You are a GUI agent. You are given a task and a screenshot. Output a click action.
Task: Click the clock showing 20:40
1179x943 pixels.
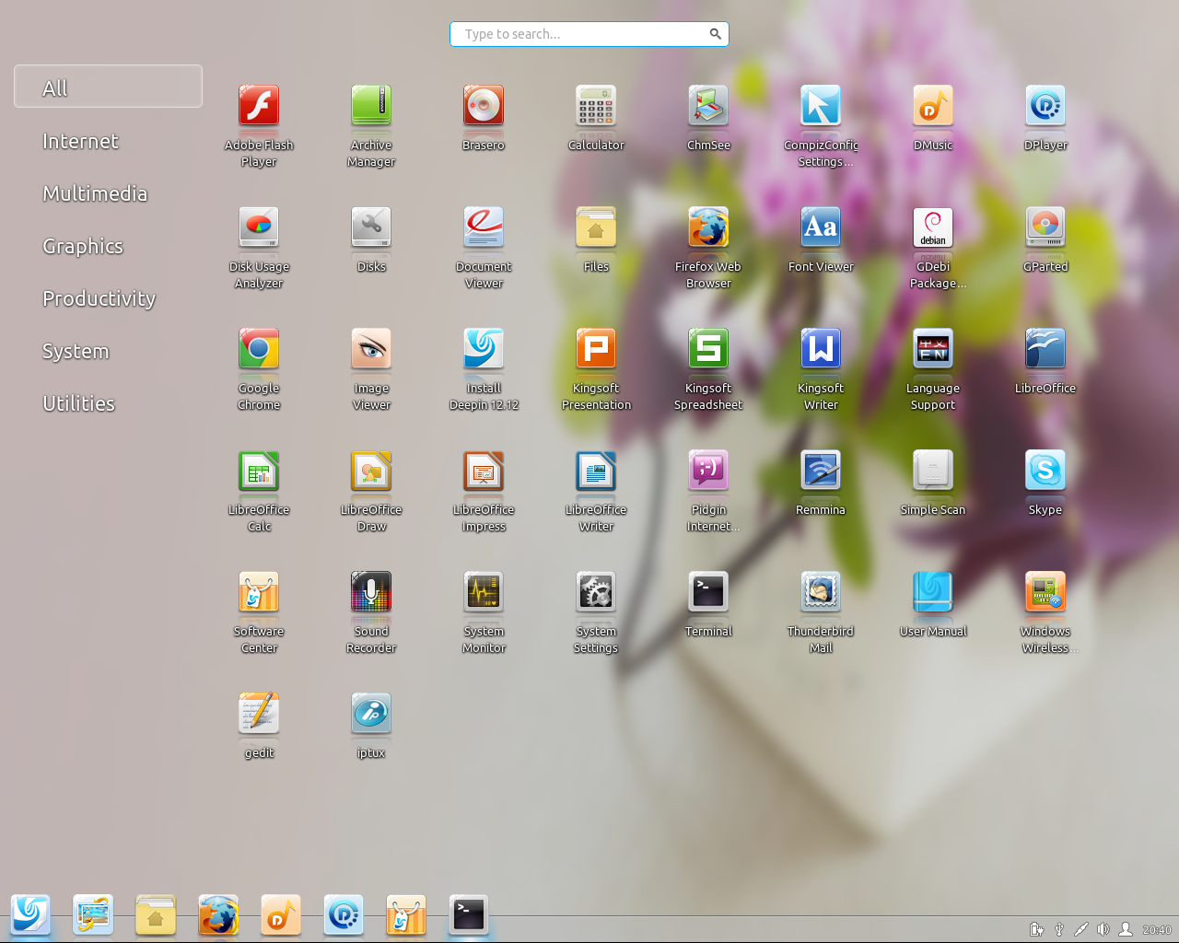click(x=1157, y=930)
